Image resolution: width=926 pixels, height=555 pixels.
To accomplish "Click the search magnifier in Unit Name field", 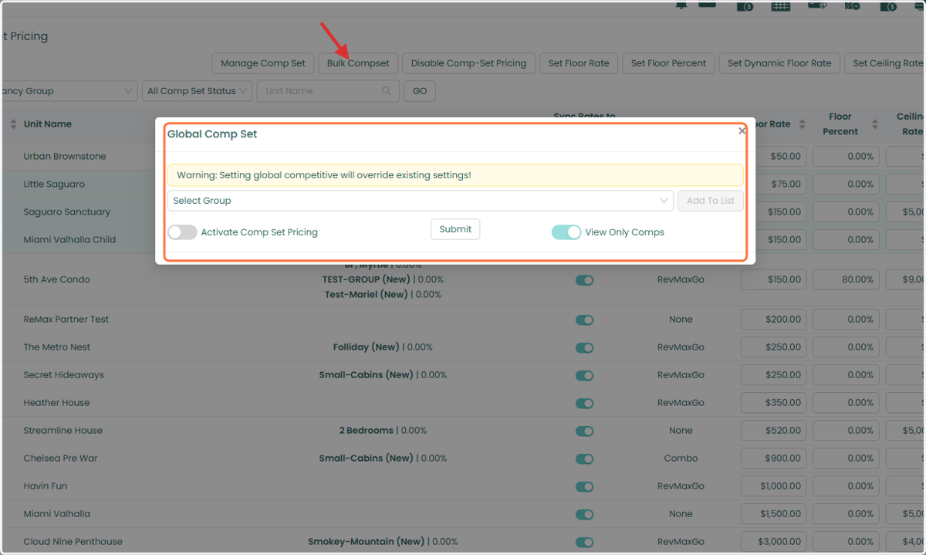I will 387,91.
